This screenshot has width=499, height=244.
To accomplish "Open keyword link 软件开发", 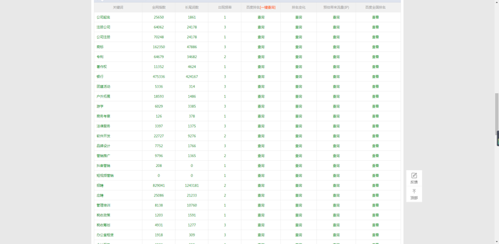I will (x=103, y=136).
